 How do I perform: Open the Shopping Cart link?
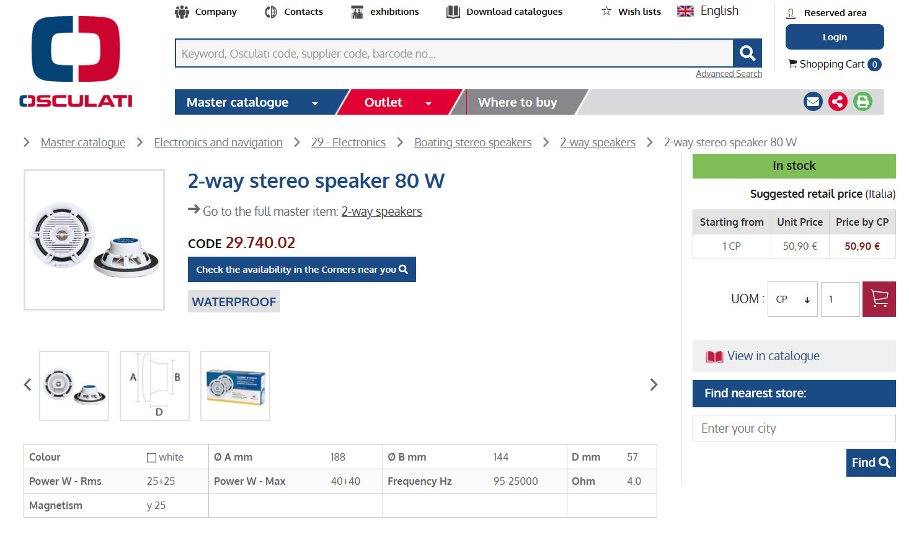pyautogui.click(x=832, y=64)
